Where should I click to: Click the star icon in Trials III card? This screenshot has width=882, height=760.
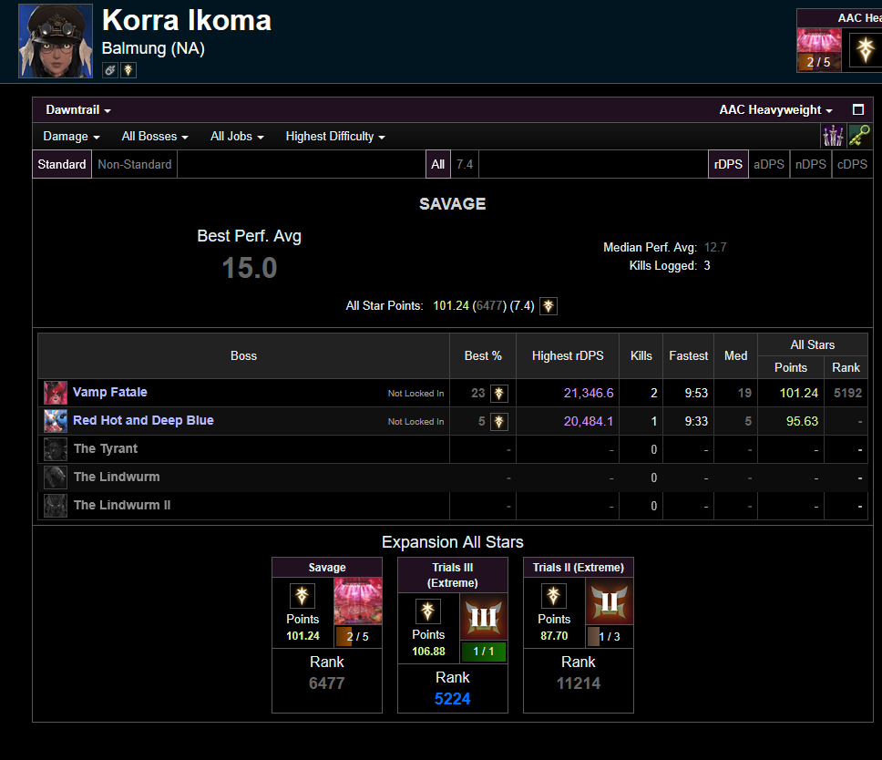point(428,611)
